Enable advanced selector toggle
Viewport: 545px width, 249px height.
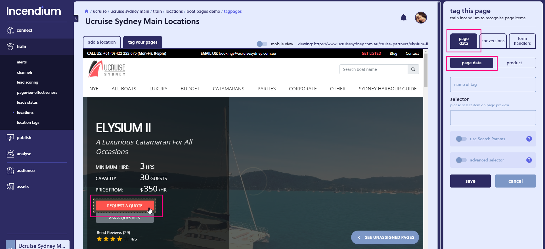461,160
